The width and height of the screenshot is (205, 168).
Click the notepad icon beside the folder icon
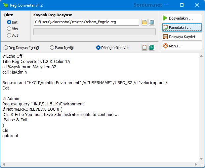152,22
